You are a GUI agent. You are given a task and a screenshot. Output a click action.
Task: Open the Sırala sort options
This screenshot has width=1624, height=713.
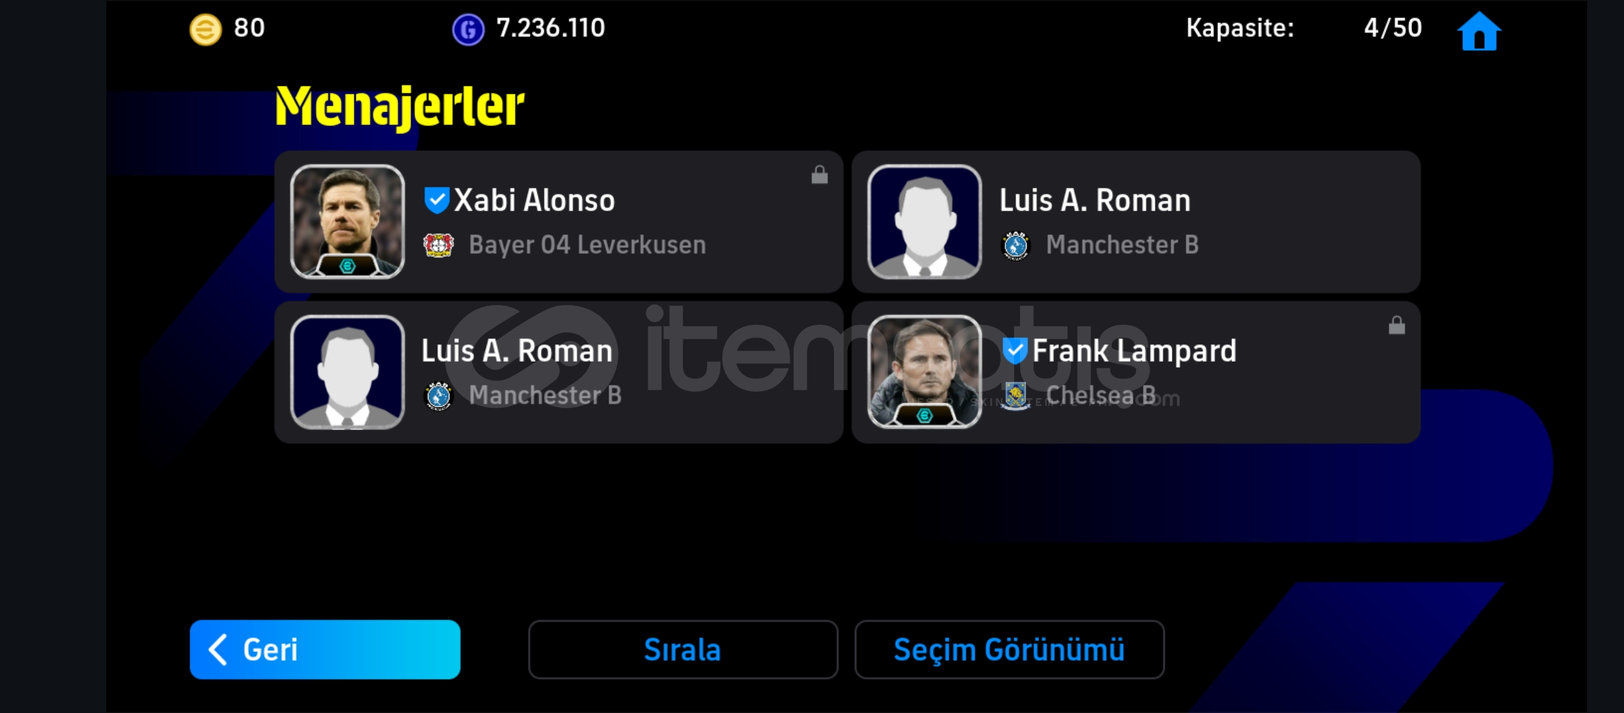click(x=683, y=649)
